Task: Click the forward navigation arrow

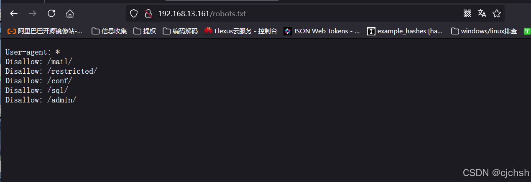Action: coord(32,13)
